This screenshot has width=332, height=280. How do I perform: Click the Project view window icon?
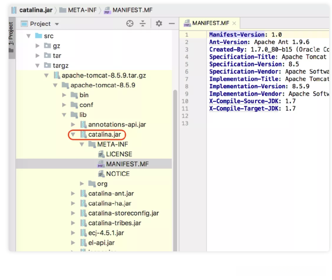point(24,24)
